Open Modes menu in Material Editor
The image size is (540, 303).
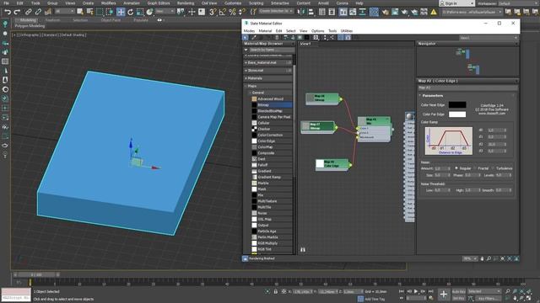(249, 31)
